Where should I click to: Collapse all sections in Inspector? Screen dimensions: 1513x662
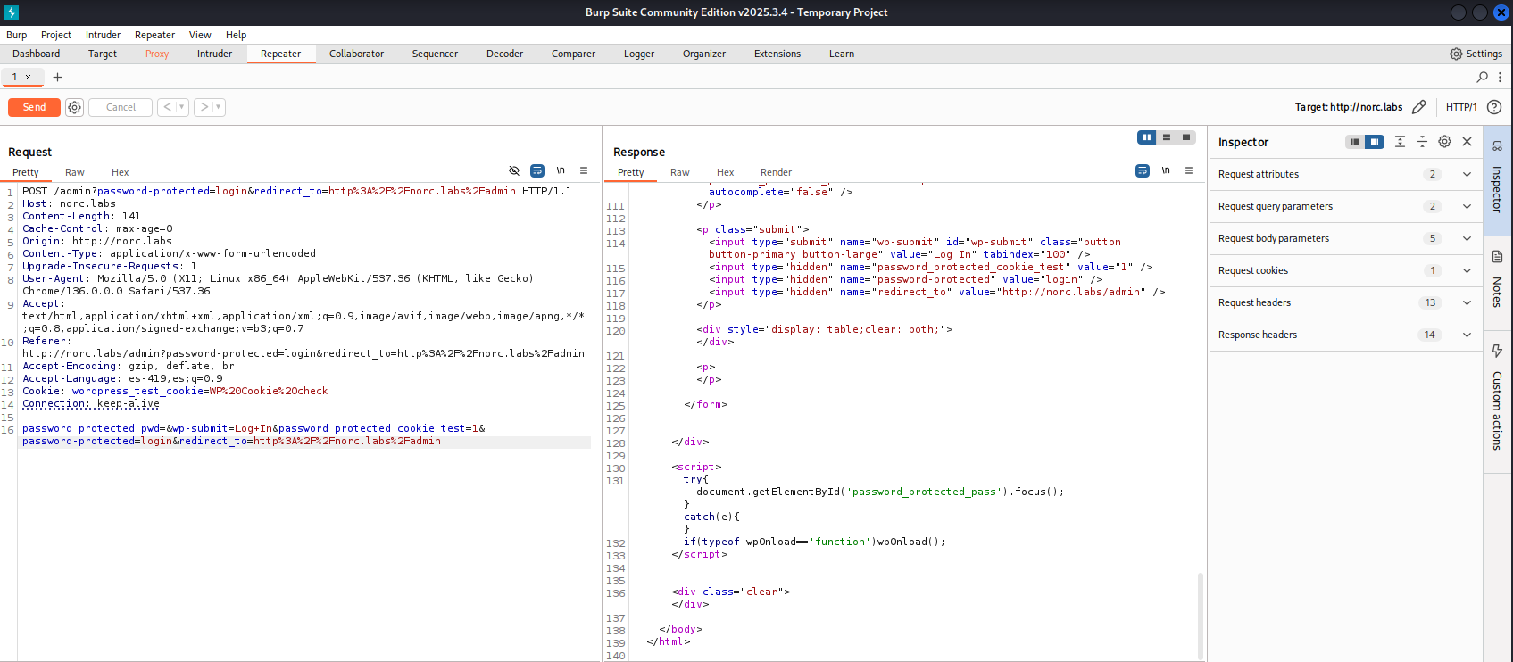(1422, 142)
